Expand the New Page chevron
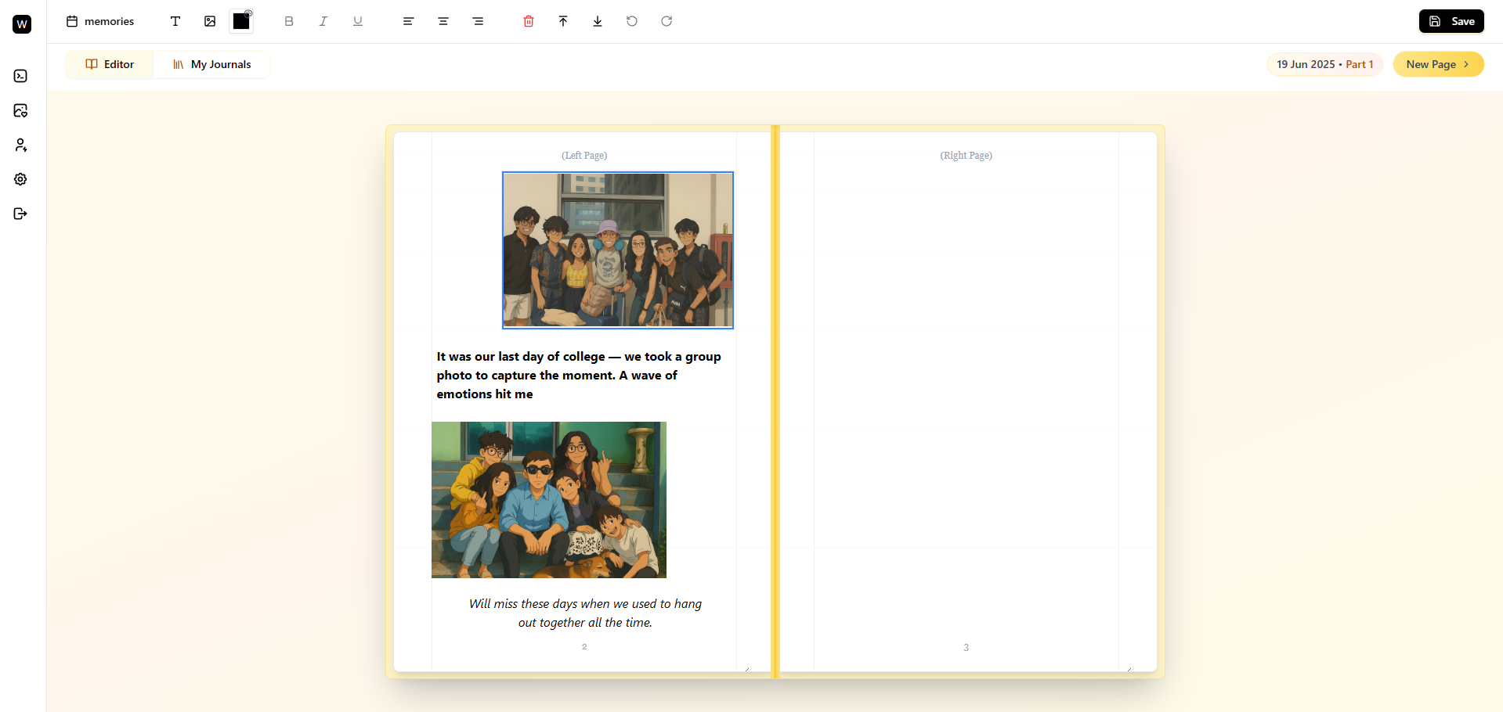Viewport: 1503px width, 712px height. click(x=1467, y=64)
